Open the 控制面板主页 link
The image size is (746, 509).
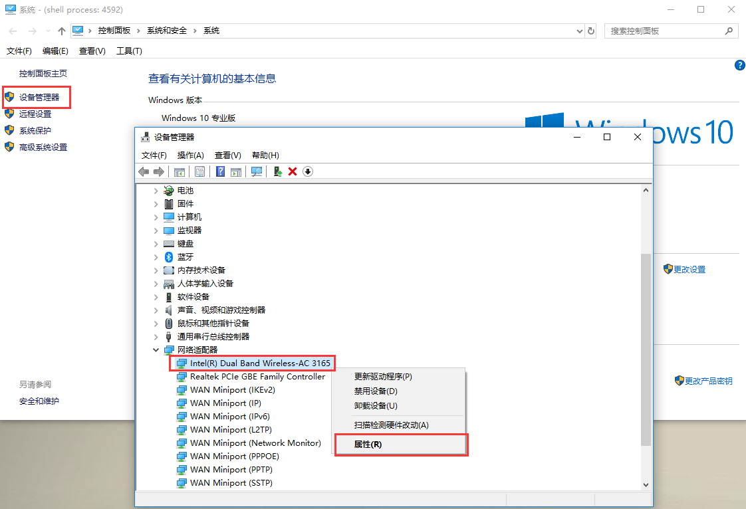coord(43,74)
